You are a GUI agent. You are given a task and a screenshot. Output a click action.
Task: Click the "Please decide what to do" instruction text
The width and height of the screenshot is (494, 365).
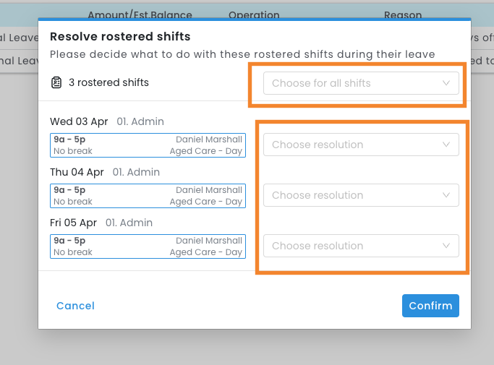click(242, 54)
